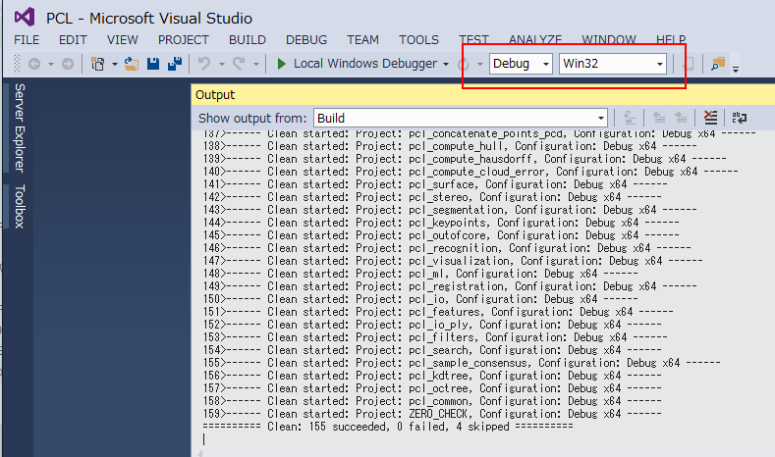Open the WINDOW menu

[x=609, y=40]
